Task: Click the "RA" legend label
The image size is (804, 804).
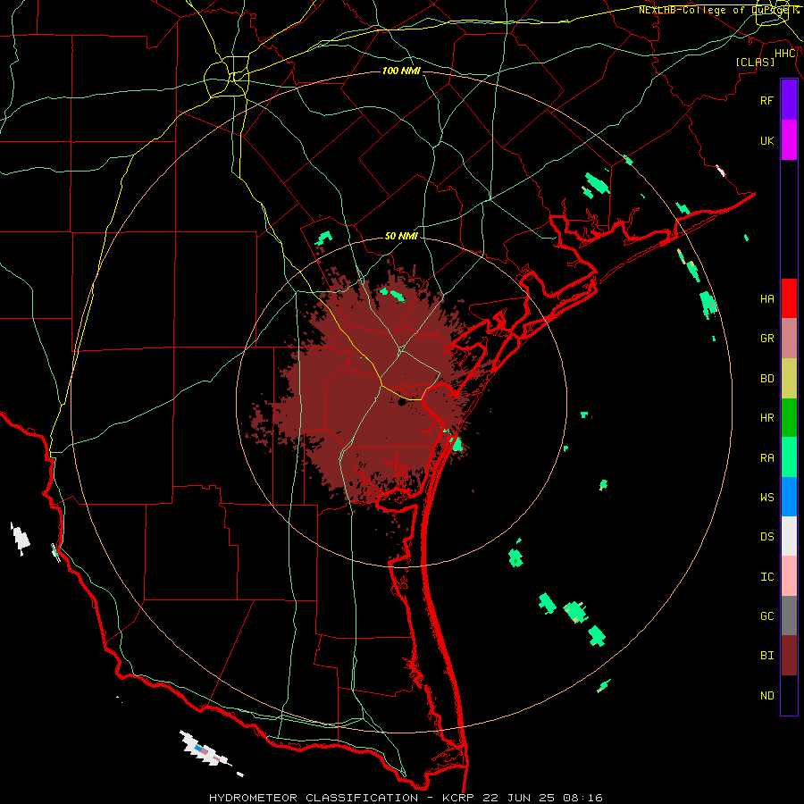Action: click(766, 458)
